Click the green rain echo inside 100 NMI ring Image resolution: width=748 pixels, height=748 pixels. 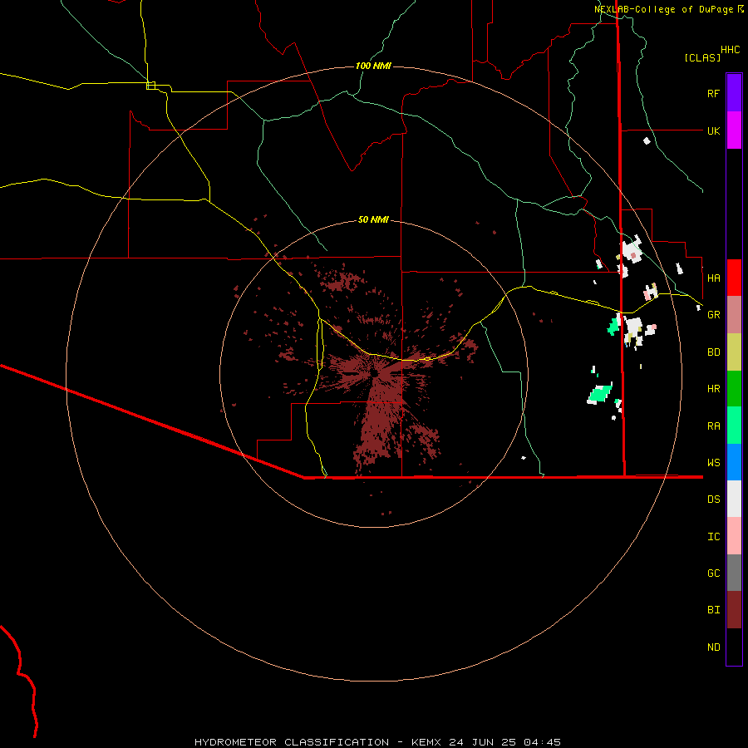coord(600,393)
